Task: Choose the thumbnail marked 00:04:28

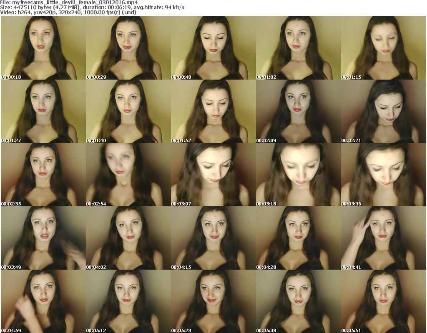Action: (298, 238)
